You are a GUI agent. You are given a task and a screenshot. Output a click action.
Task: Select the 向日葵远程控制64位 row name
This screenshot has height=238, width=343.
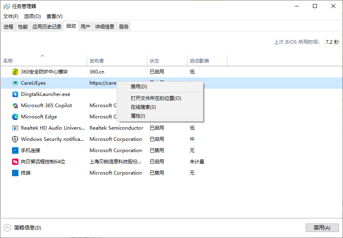click(x=43, y=162)
